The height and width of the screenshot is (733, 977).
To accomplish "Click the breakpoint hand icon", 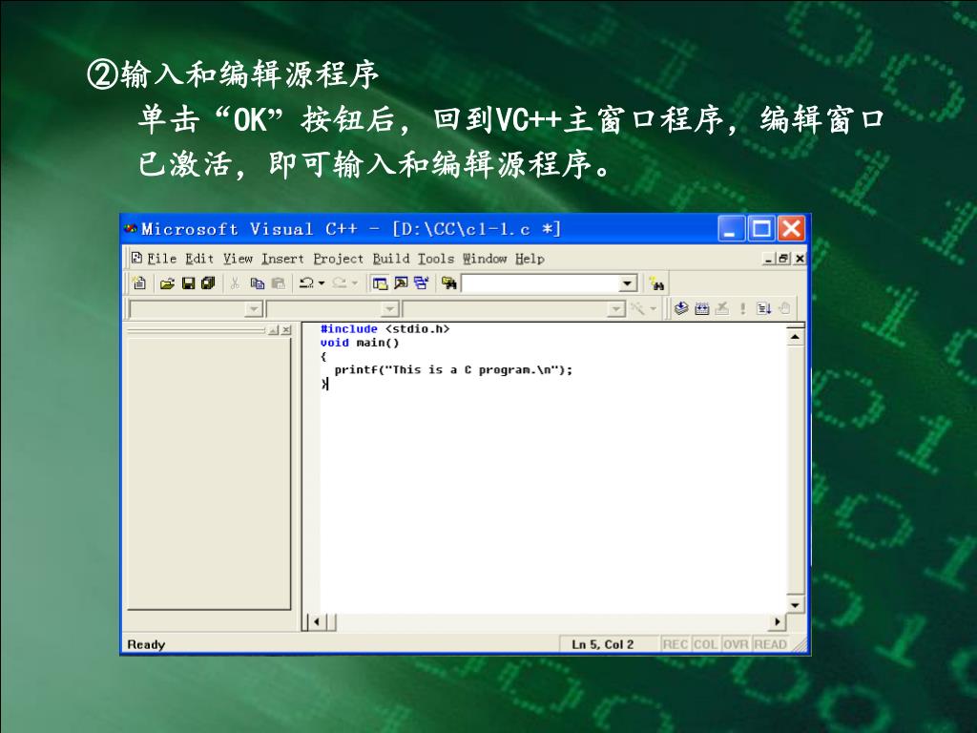I will pyautogui.click(x=784, y=308).
